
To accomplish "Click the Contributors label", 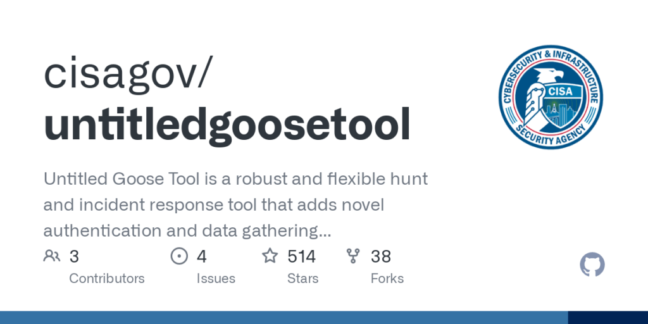I will 106,278.
